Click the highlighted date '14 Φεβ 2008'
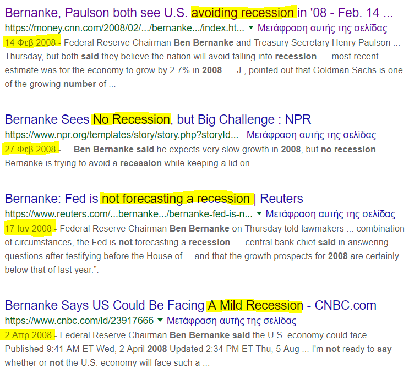 tap(31, 42)
